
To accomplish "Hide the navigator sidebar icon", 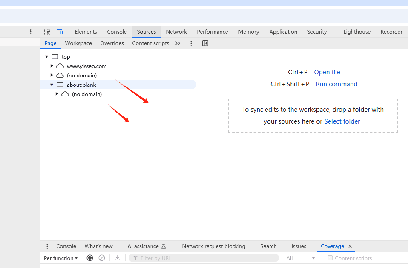I will [205, 43].
